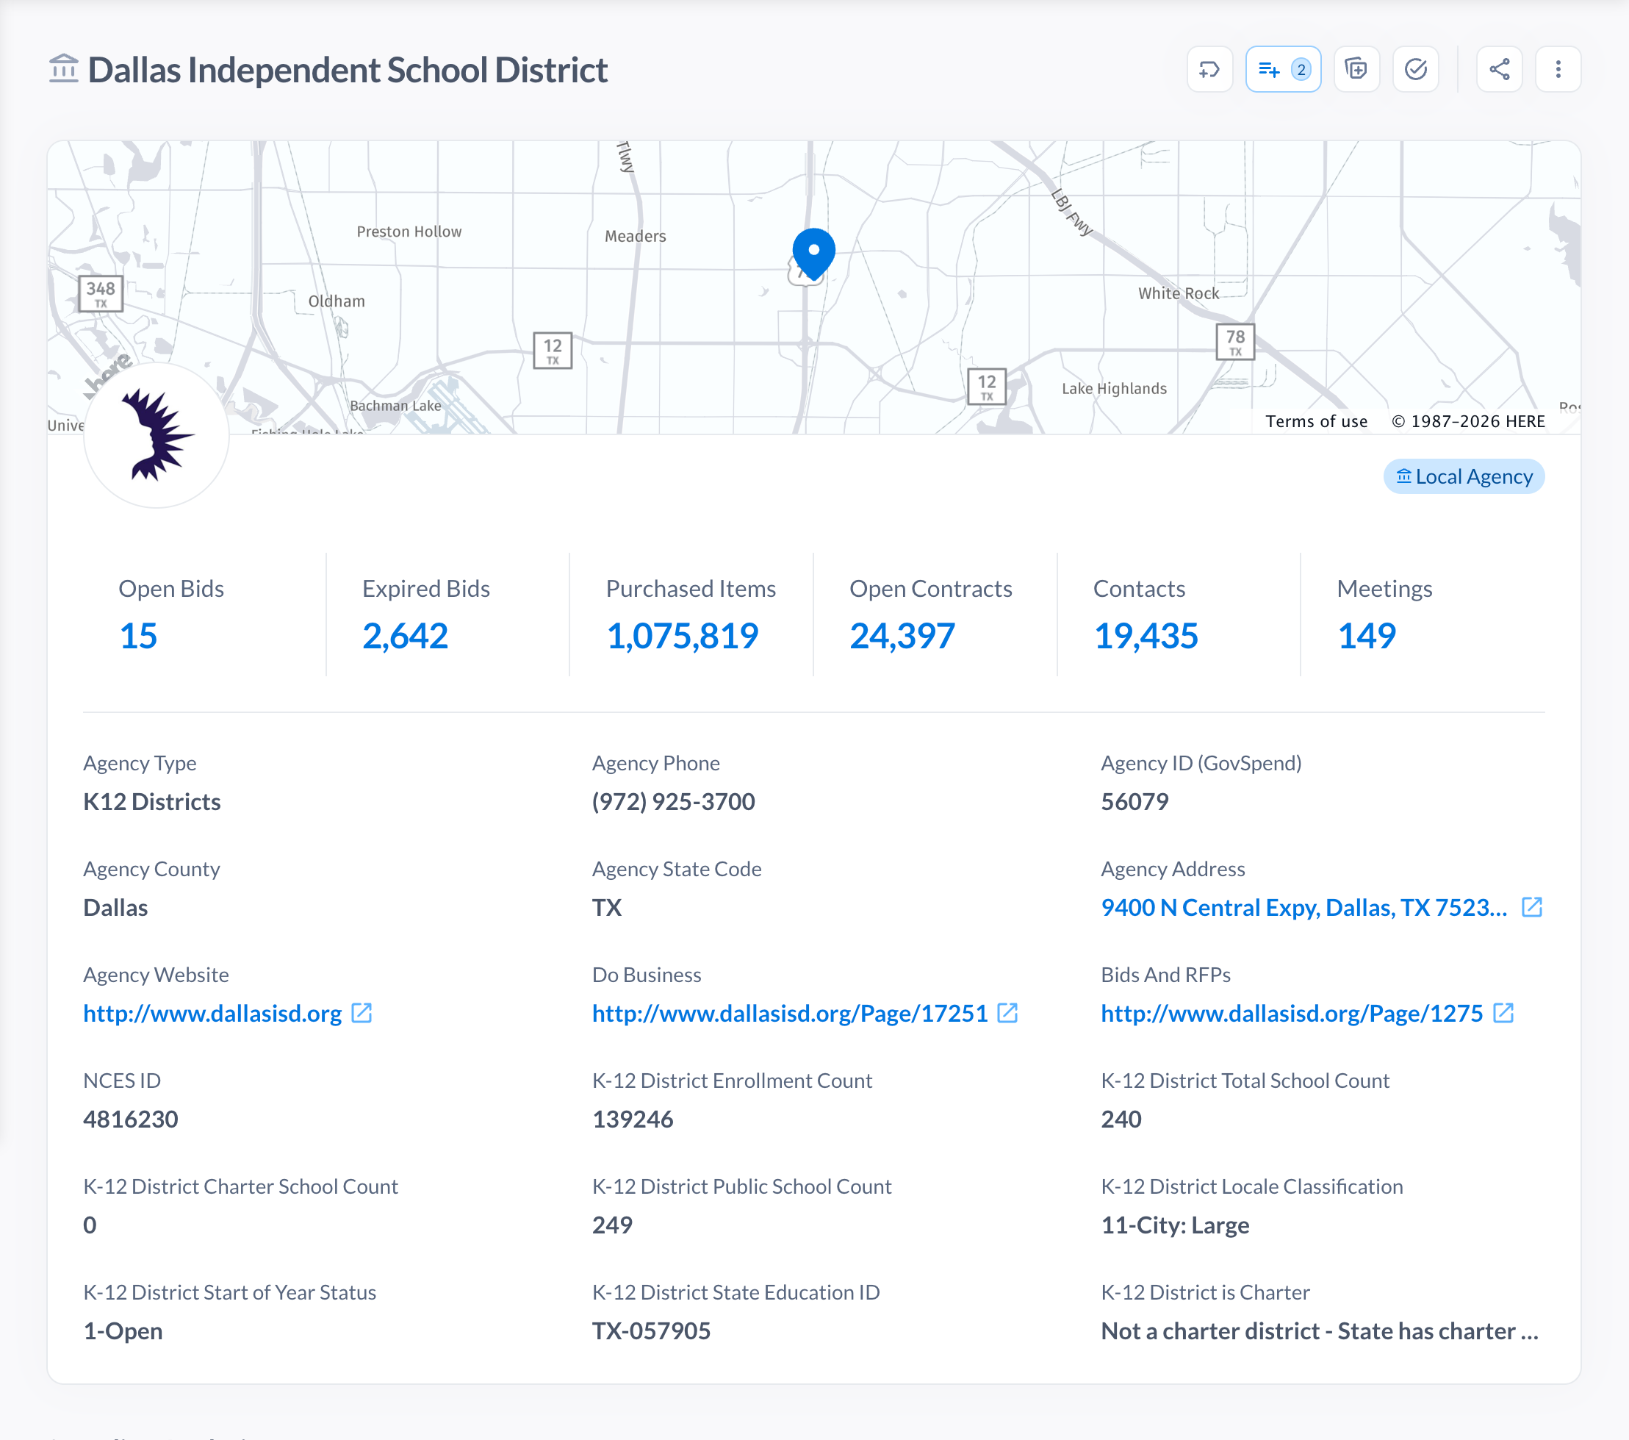The width and height of the screenshot is (1629, 1440).
Task: Follow the dallasisd.org/Page/17251 link
Action: 789,1014
